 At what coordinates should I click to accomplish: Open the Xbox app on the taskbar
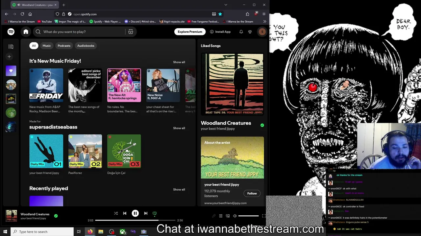[122, 232]
